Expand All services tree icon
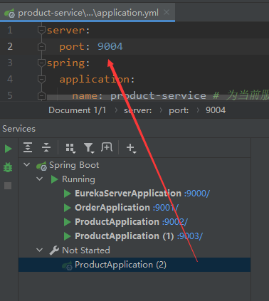Viewport: 269px width, 301px height. [28, 147]
